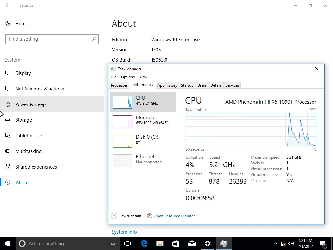Collapse Task Manager with Fewer details

pos(127,216)
